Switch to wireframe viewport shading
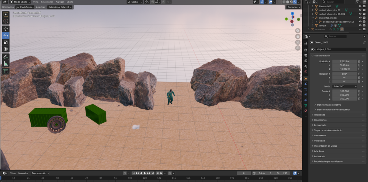The image size is (368, 182). pos(284,2)
